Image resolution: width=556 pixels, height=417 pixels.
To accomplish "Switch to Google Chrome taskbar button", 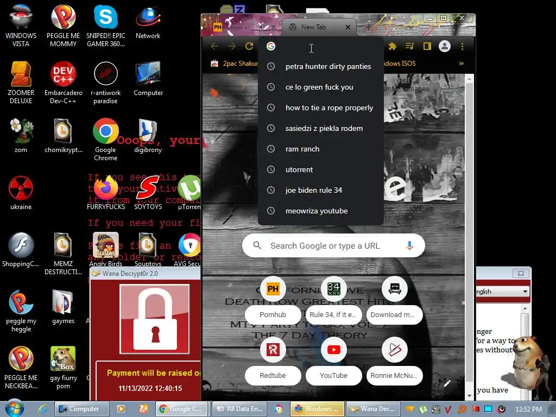I will [x=181, y=409].
